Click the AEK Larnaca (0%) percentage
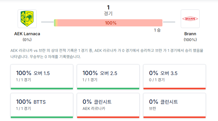This screenshot has width=218, height=121. pyautogui.click(x=27, y=40)
